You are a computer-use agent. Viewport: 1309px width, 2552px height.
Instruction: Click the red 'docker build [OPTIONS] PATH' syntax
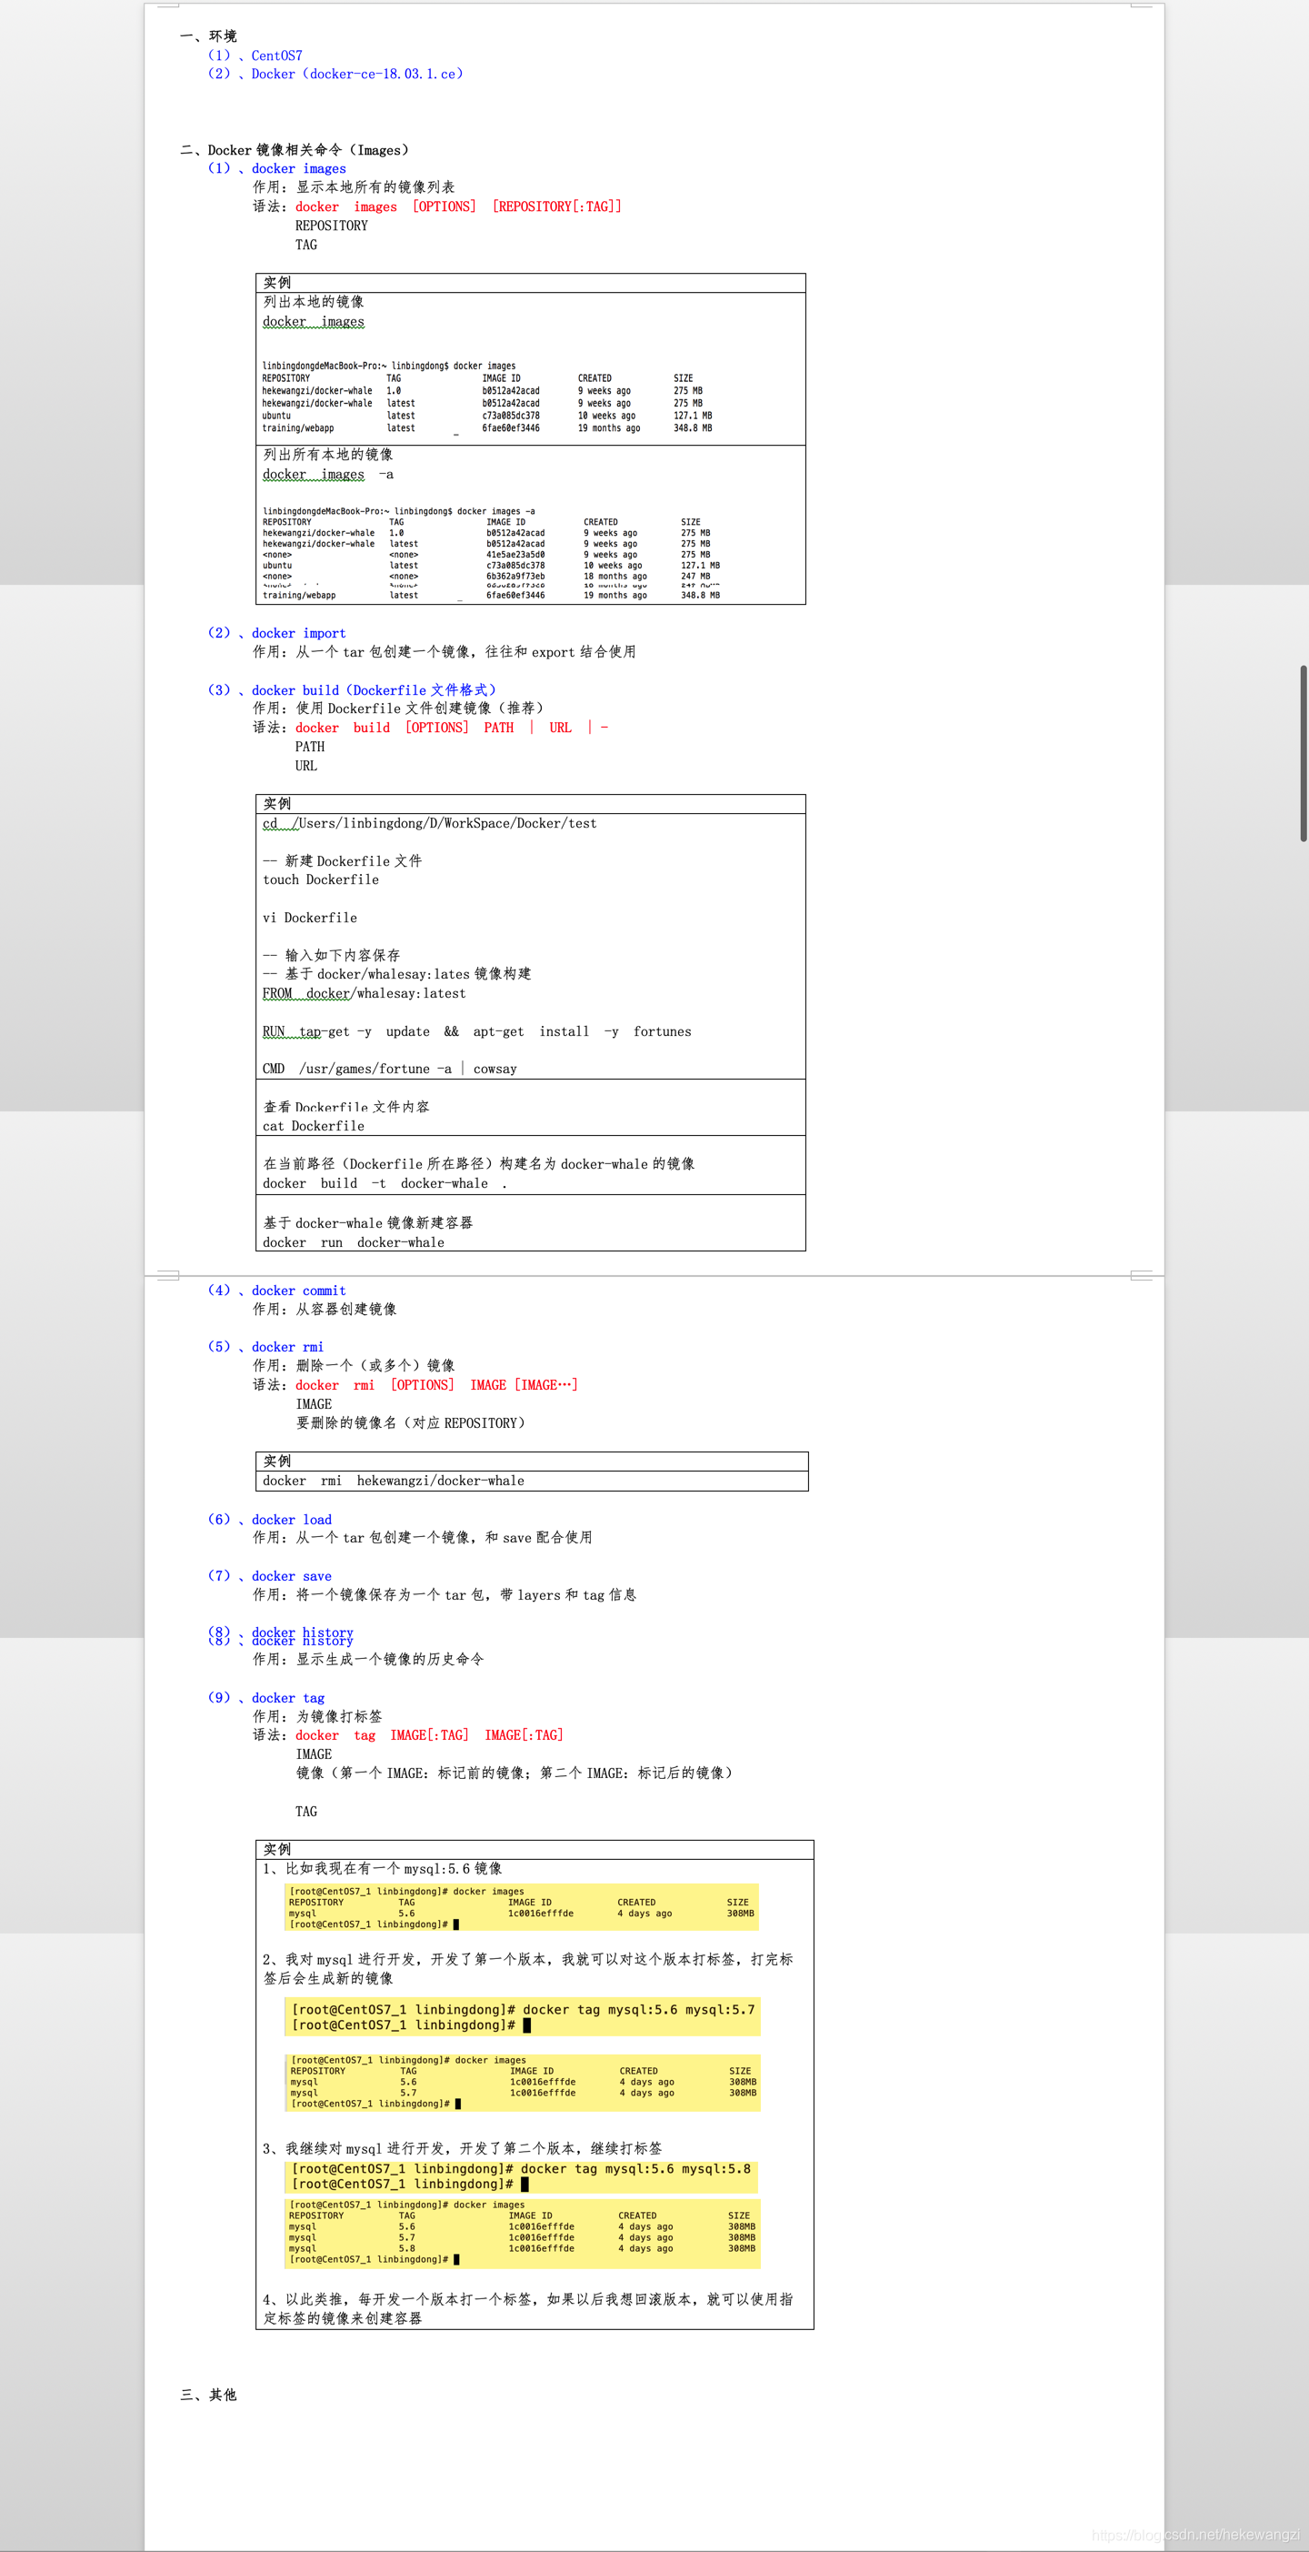coord(452,728)
